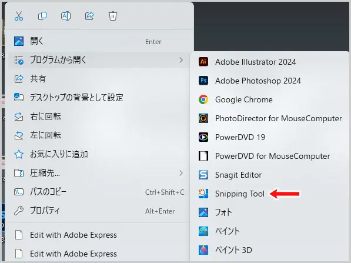Click the Ai Illustrator icon
This screenshot has height=263, width=351.
pyautogui.click(x=203, y=62)
